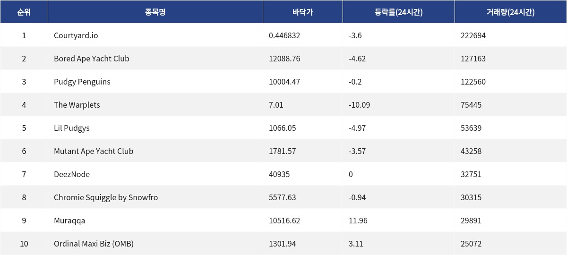Screen dimensions: 567x255
Task: Click the 등락률(24시간) column header
Action: 398,12
